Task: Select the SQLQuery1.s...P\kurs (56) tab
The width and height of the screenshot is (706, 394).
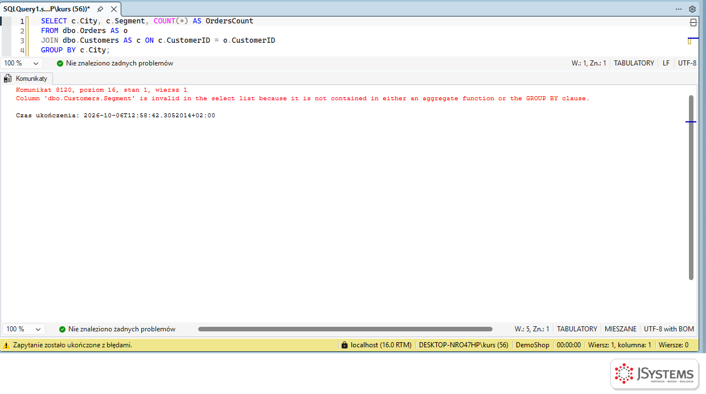Action: (47, 9)
